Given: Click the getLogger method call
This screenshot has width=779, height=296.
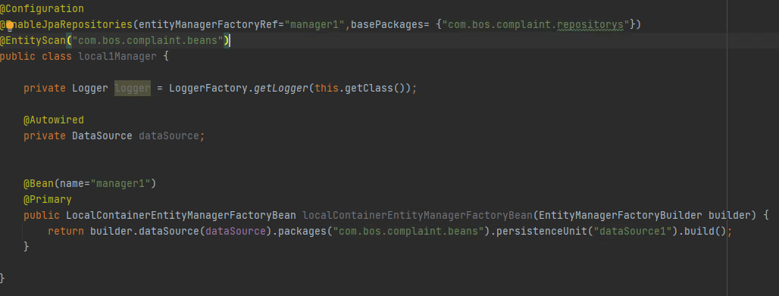Looking at the screenshot, I should [x=281, y=88].
